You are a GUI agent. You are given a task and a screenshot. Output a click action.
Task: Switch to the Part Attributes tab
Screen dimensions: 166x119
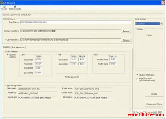click(18, 47)
